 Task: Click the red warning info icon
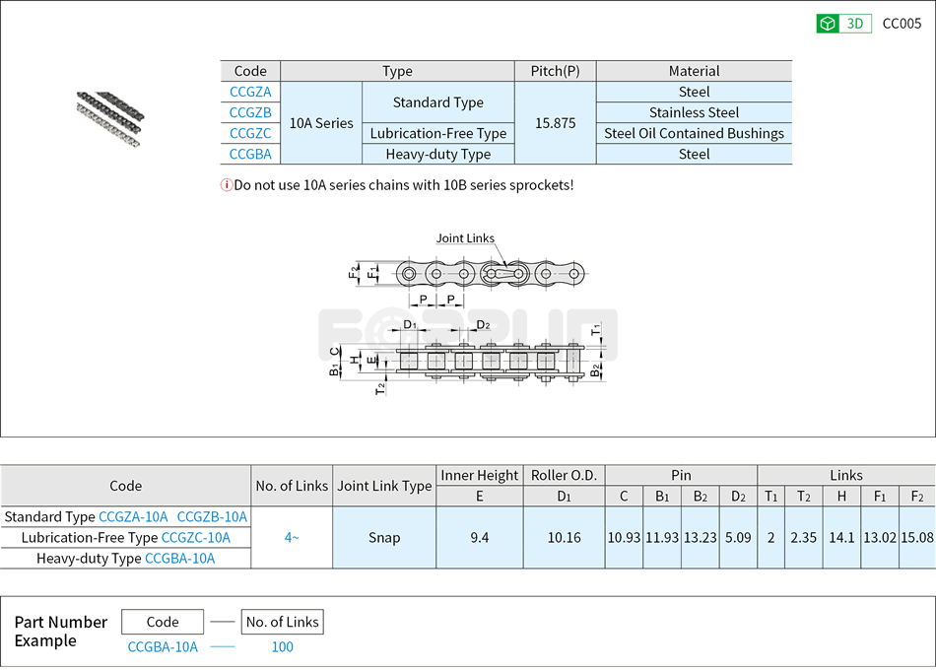227,185
